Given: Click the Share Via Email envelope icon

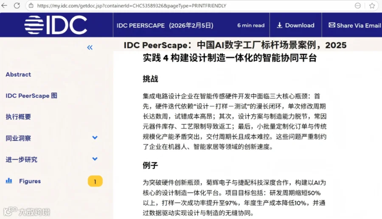Looking at the screenshot, I should pos(332,25).
